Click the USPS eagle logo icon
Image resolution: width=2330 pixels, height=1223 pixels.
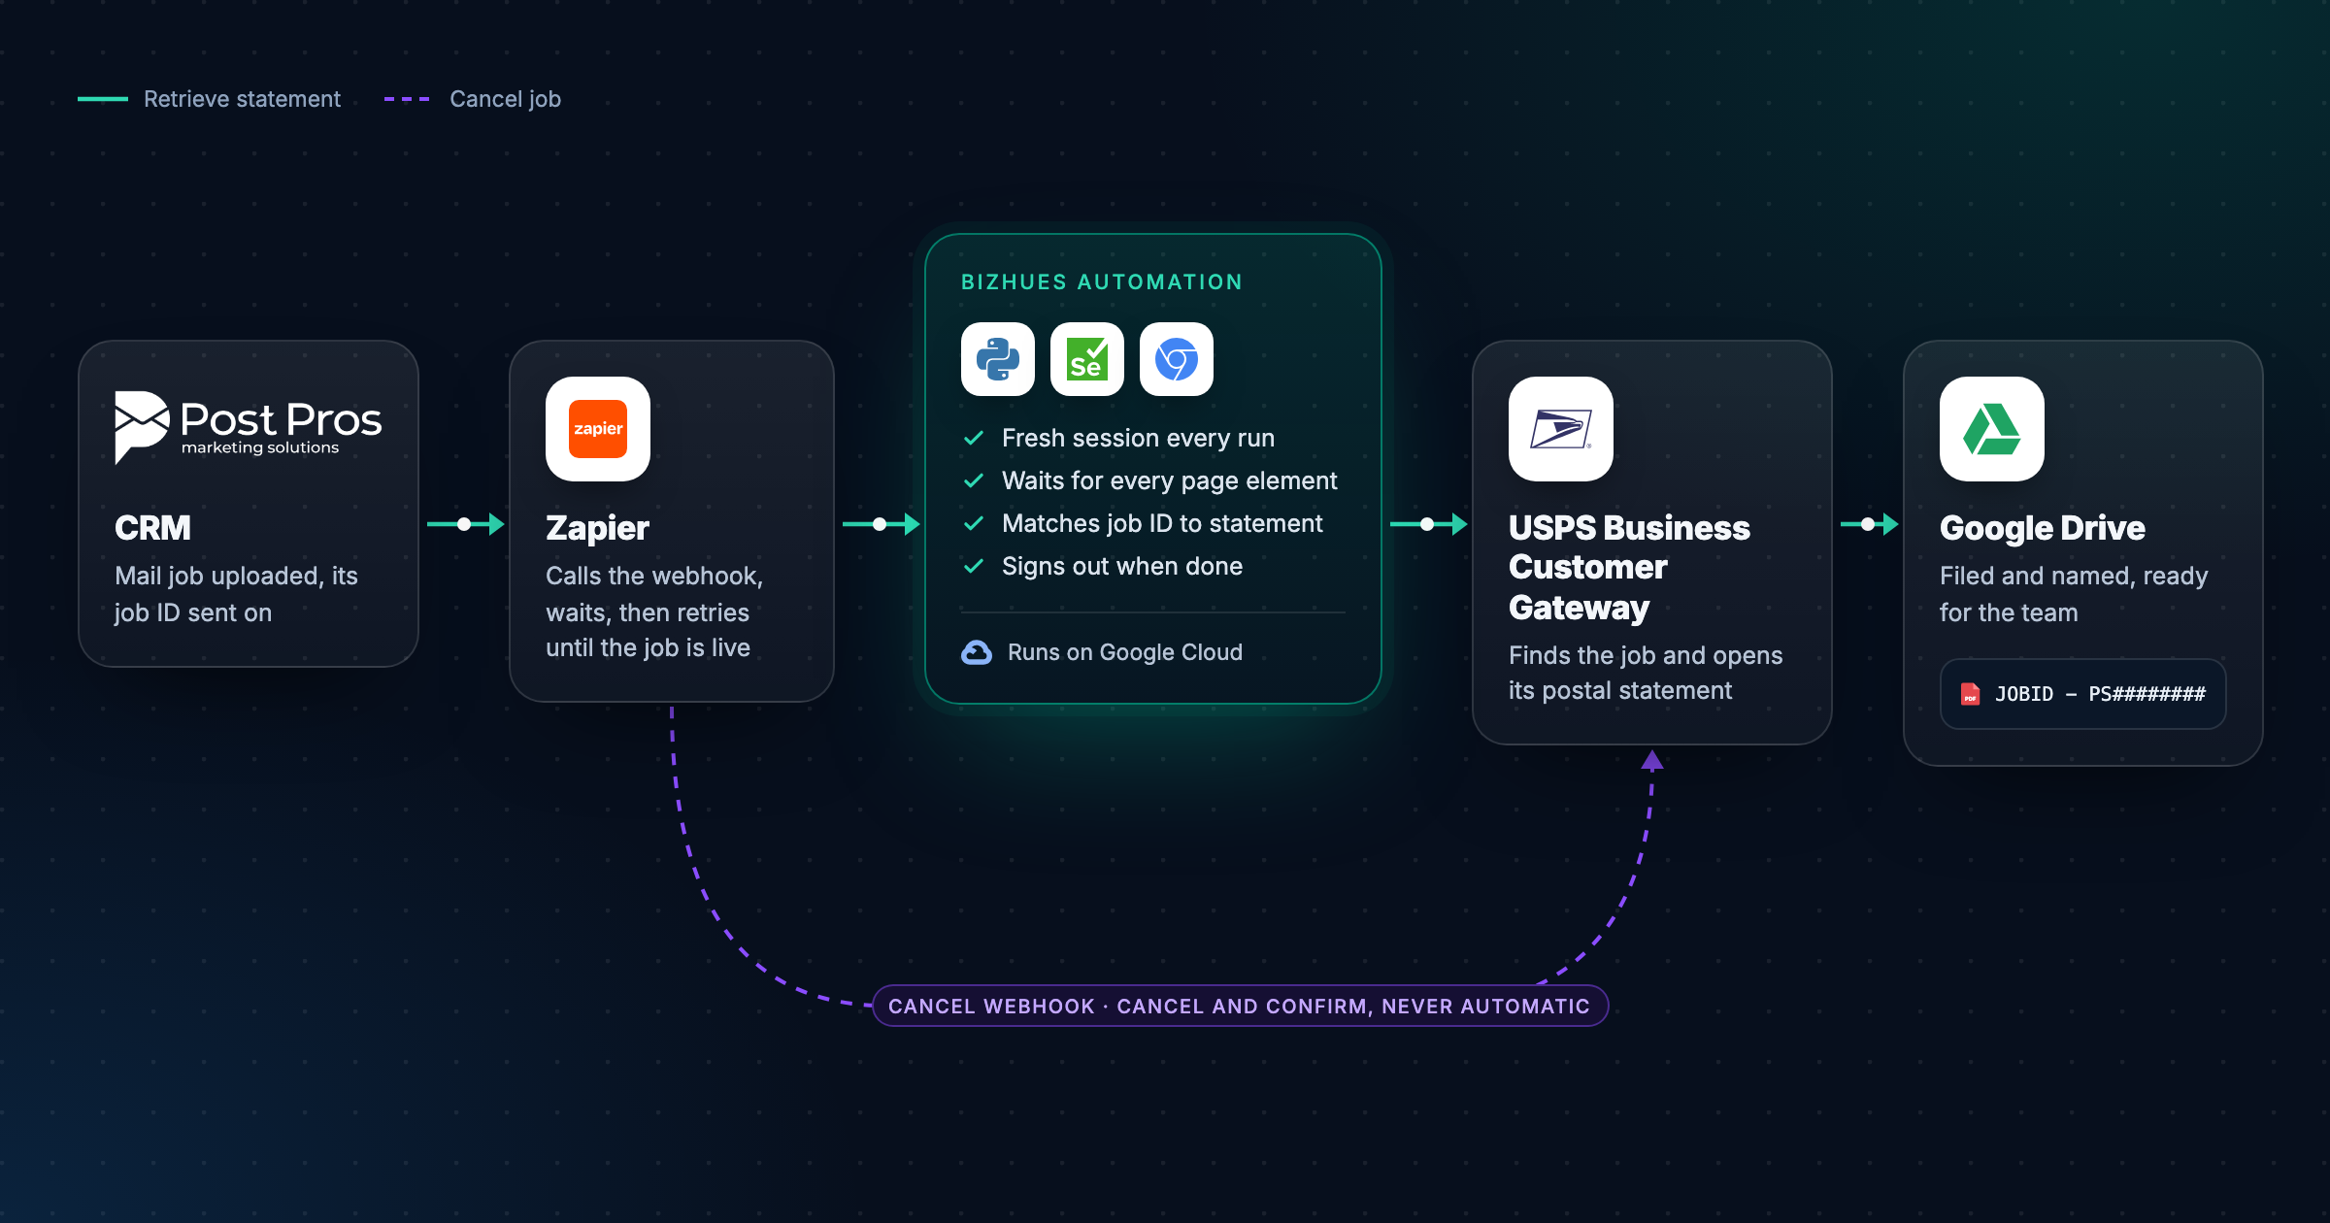tap(1561, 429)
